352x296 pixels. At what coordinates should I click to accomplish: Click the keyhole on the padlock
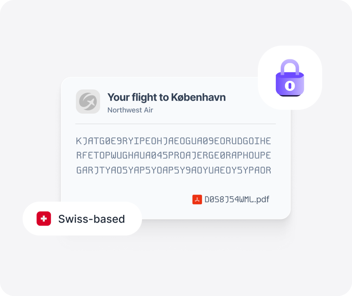click(290, 86)
